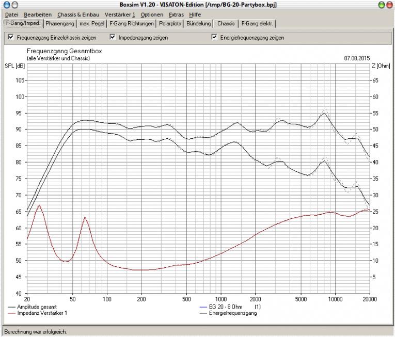The width and height of the screenshot is (395, 337).
Task: Open the Chassis & Einbau menu
Action: [x=78, y=14]
